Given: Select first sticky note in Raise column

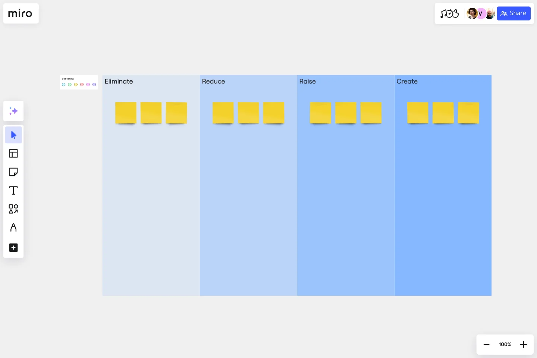Looking at the screenshot, I should pos(320,113).
